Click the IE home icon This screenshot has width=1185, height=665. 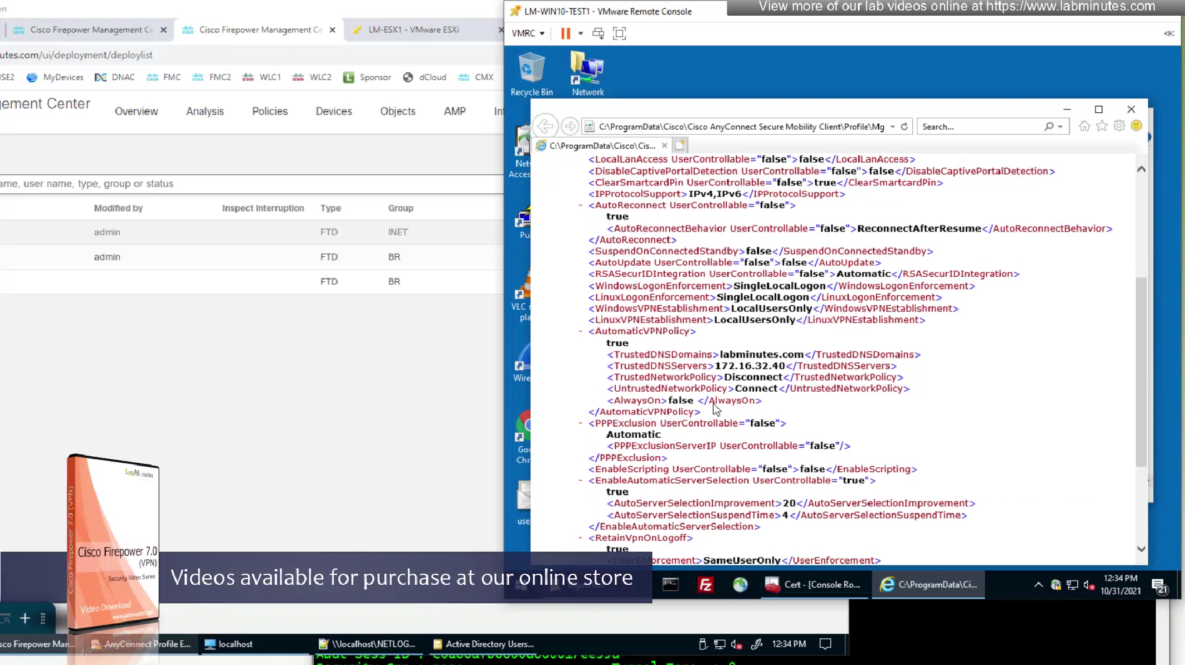tap(1084, 126)
